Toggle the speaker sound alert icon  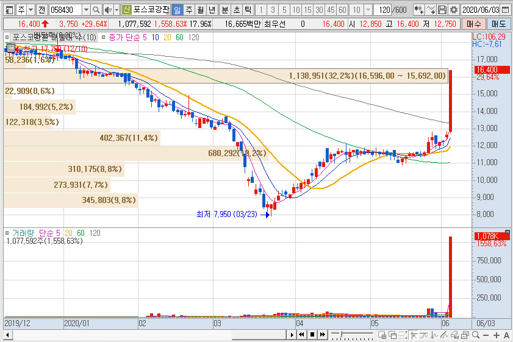point(108,10)
